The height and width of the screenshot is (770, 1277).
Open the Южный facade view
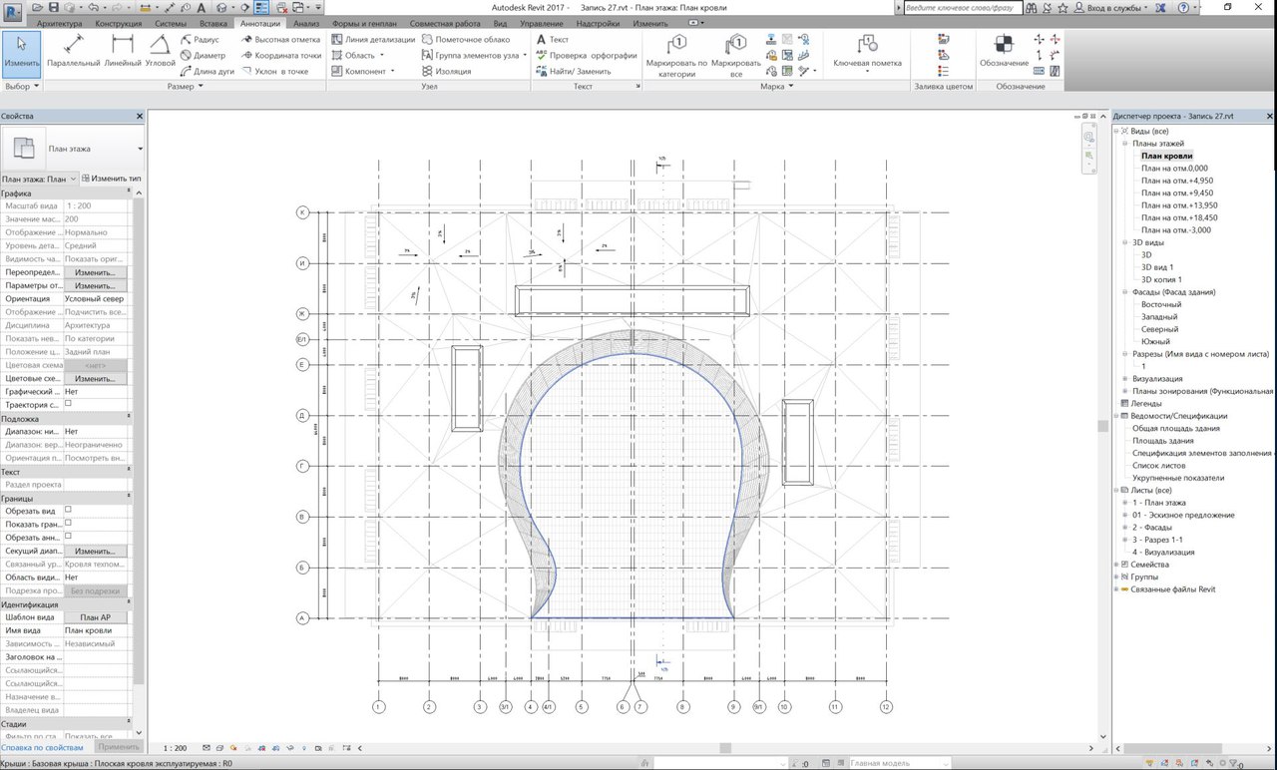[1155, 342]
